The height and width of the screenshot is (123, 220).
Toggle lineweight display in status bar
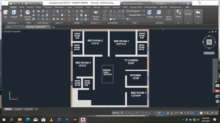click(x=159, y=113)
